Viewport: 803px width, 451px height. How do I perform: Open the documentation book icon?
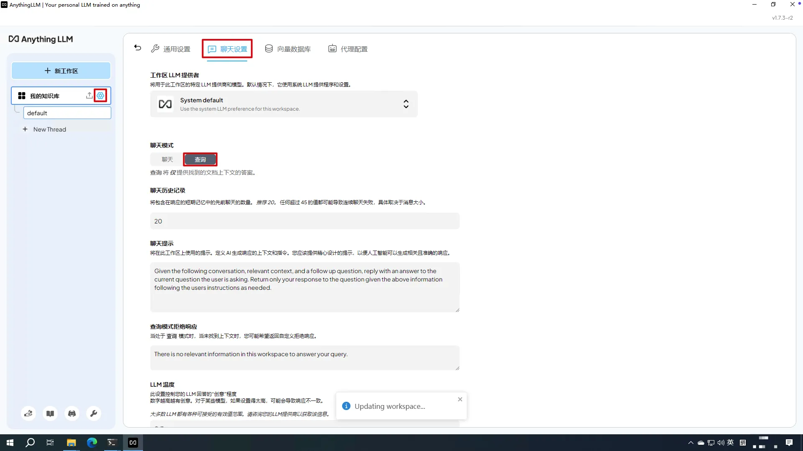[x=50, y=413]
